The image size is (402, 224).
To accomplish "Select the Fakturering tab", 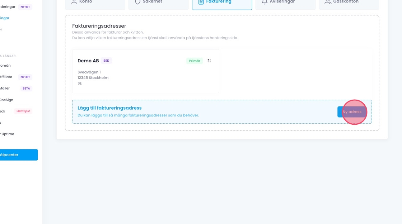I will pos(222,3).
